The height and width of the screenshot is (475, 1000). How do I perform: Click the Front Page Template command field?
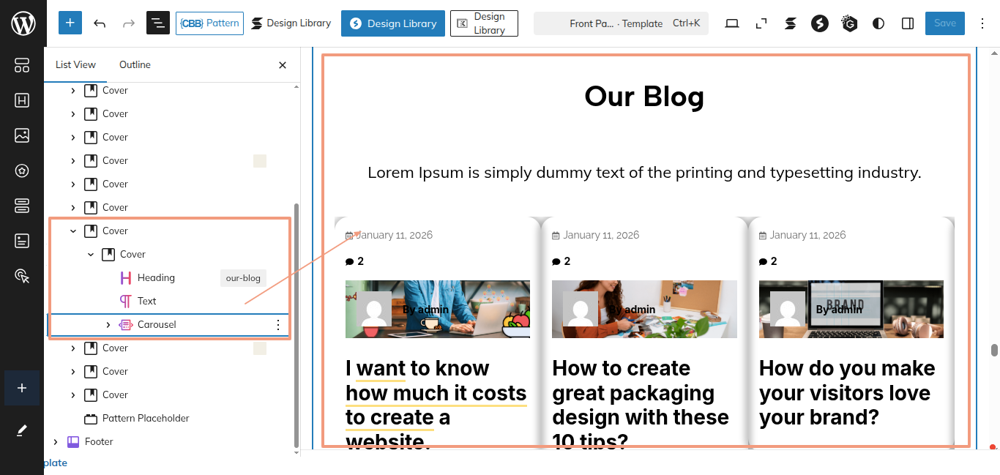click(x=621, y=23)
